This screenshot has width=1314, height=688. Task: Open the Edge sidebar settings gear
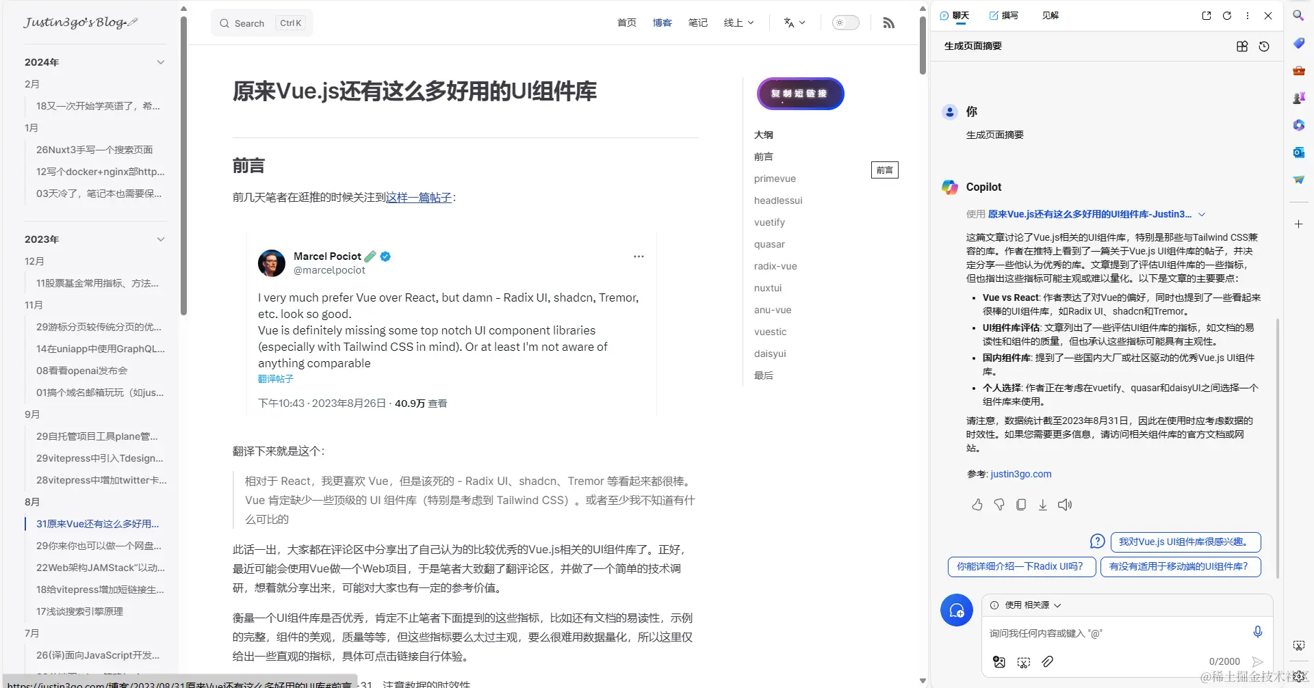tap(1298, 676)
